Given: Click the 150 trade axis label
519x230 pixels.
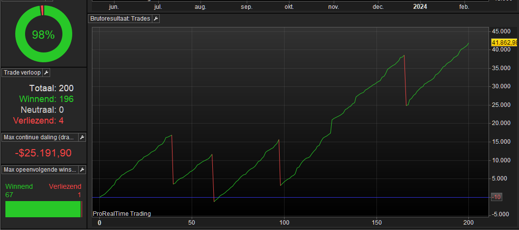Looking at the screenshot, I should (x=376, y=223).
